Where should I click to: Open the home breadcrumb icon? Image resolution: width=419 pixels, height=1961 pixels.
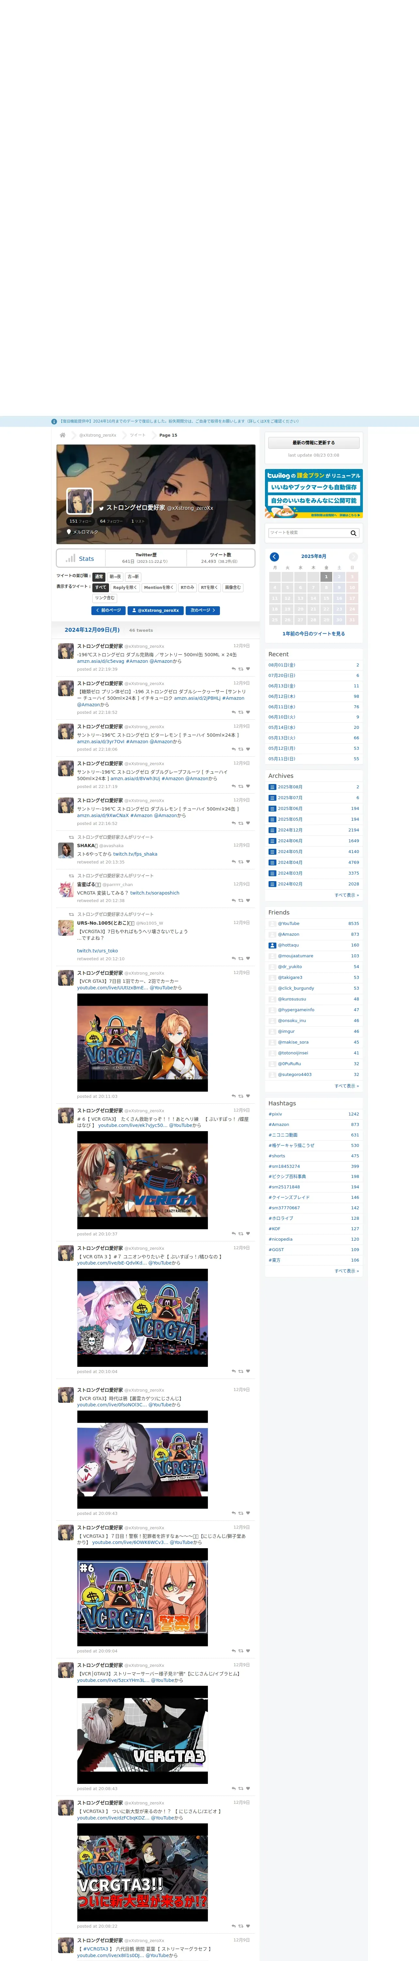pos(62,435)
